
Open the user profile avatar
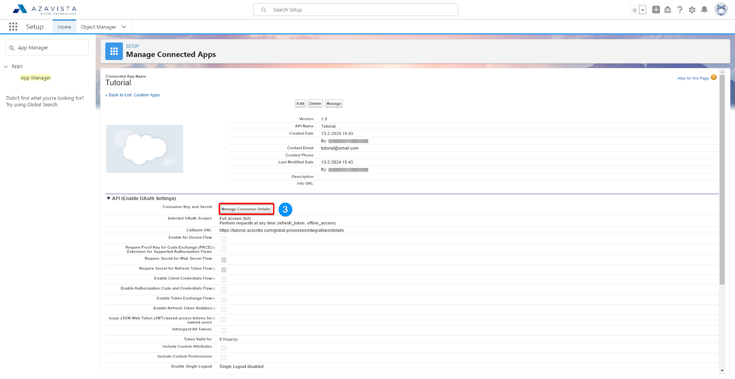[721, 9]
